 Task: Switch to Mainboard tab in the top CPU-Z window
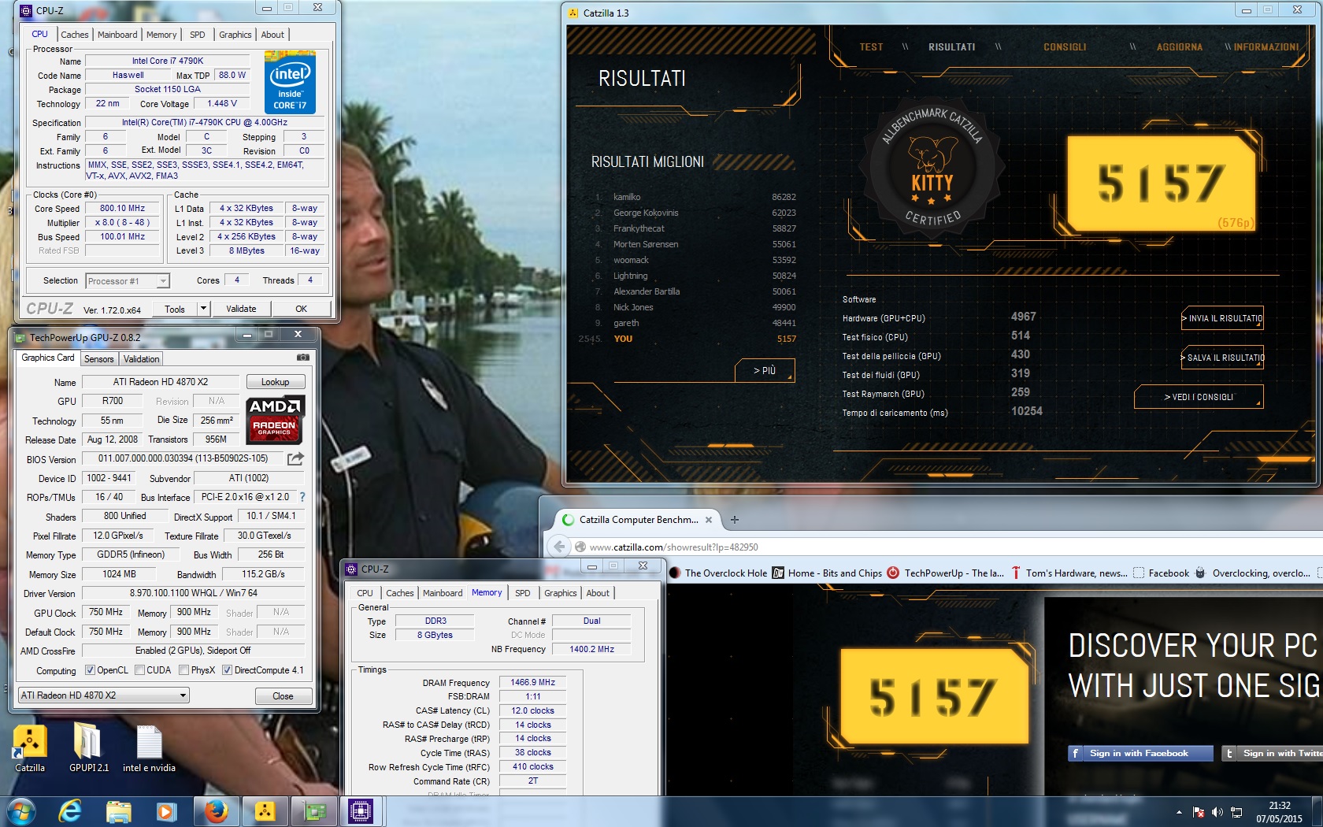click(117, 35)
